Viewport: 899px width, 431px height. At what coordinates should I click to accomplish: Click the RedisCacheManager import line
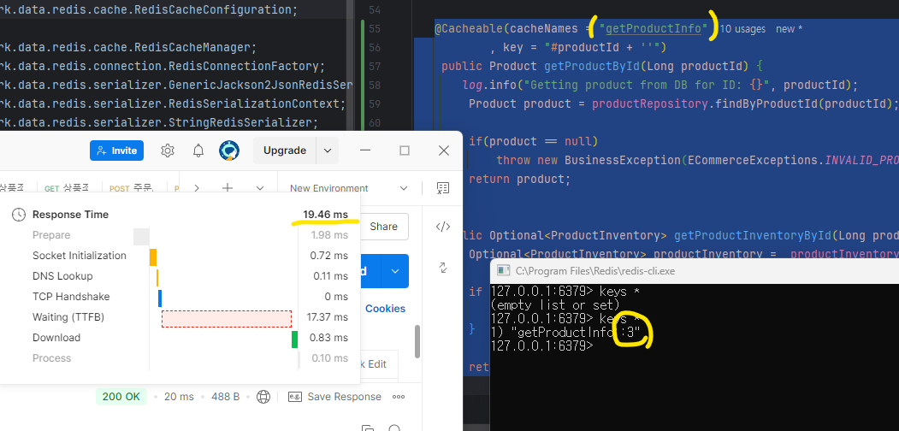(128, 47)
